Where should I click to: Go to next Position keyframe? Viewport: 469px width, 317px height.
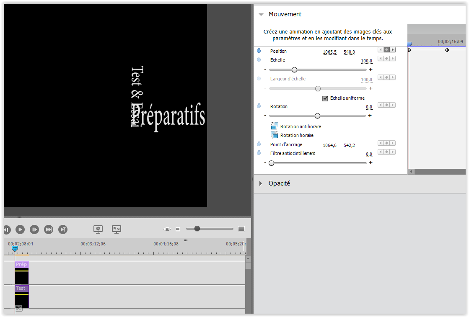(393, 50)
